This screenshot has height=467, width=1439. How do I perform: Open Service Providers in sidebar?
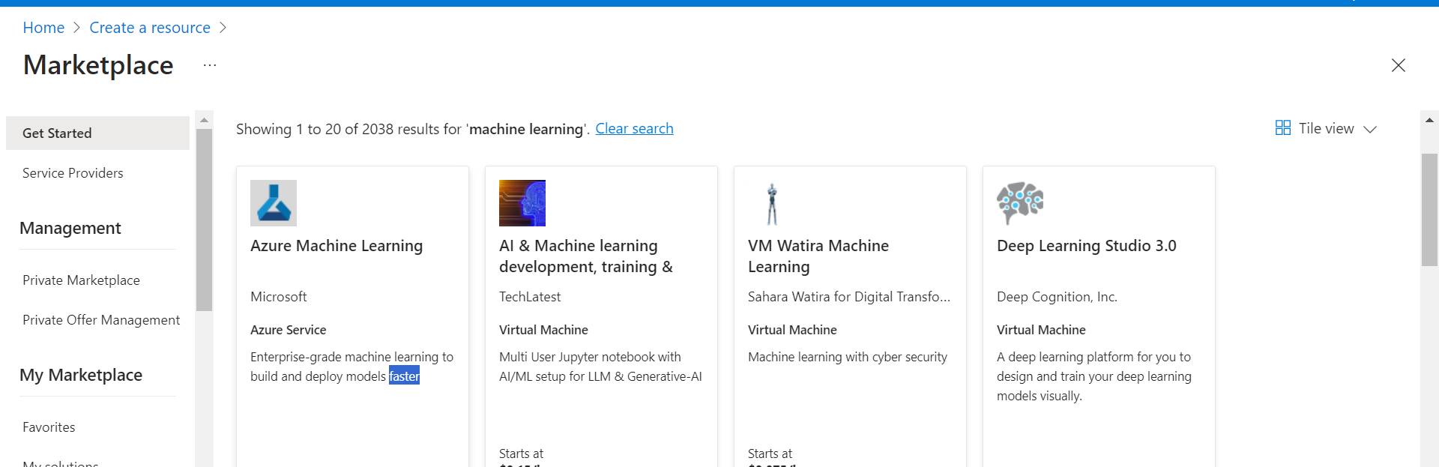[73, 173]
